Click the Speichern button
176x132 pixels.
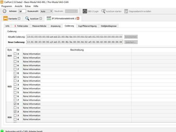point(131,42)
